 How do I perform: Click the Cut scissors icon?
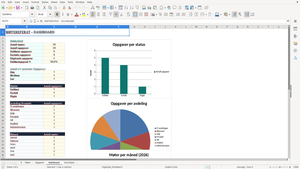(44, 8)
